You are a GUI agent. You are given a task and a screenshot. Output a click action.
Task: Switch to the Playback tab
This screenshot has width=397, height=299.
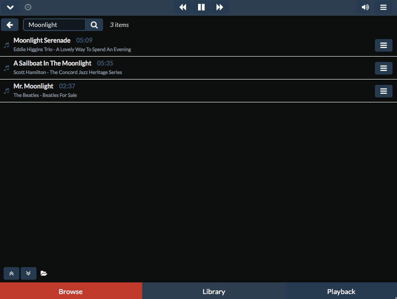pyautogui.click(x=341, y=291)
